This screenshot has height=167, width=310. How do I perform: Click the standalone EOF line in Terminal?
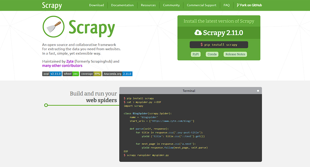[126, 151]
